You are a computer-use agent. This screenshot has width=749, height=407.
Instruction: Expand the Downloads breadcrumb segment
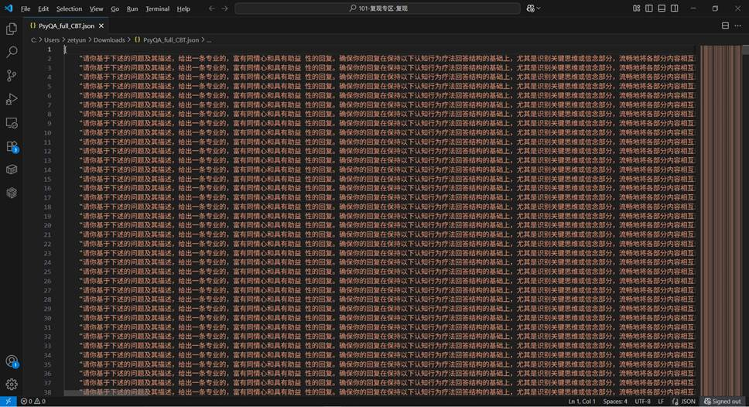pos(109,40)
